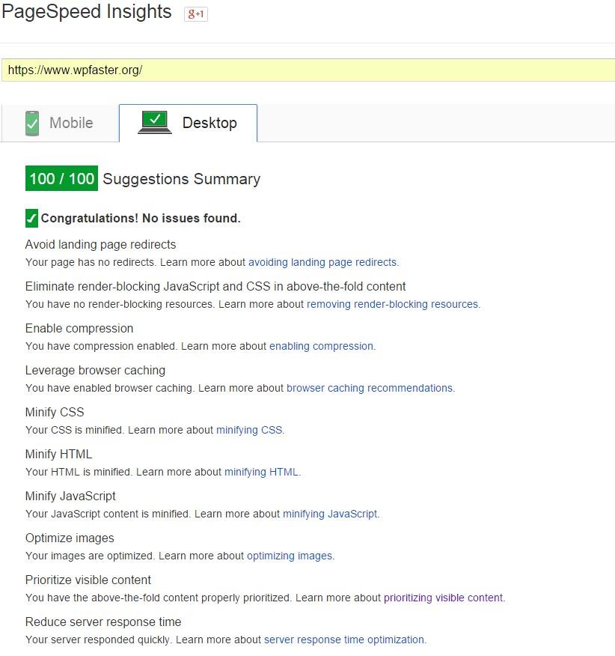Click the 'Enable compression' heading

(79, 328)
